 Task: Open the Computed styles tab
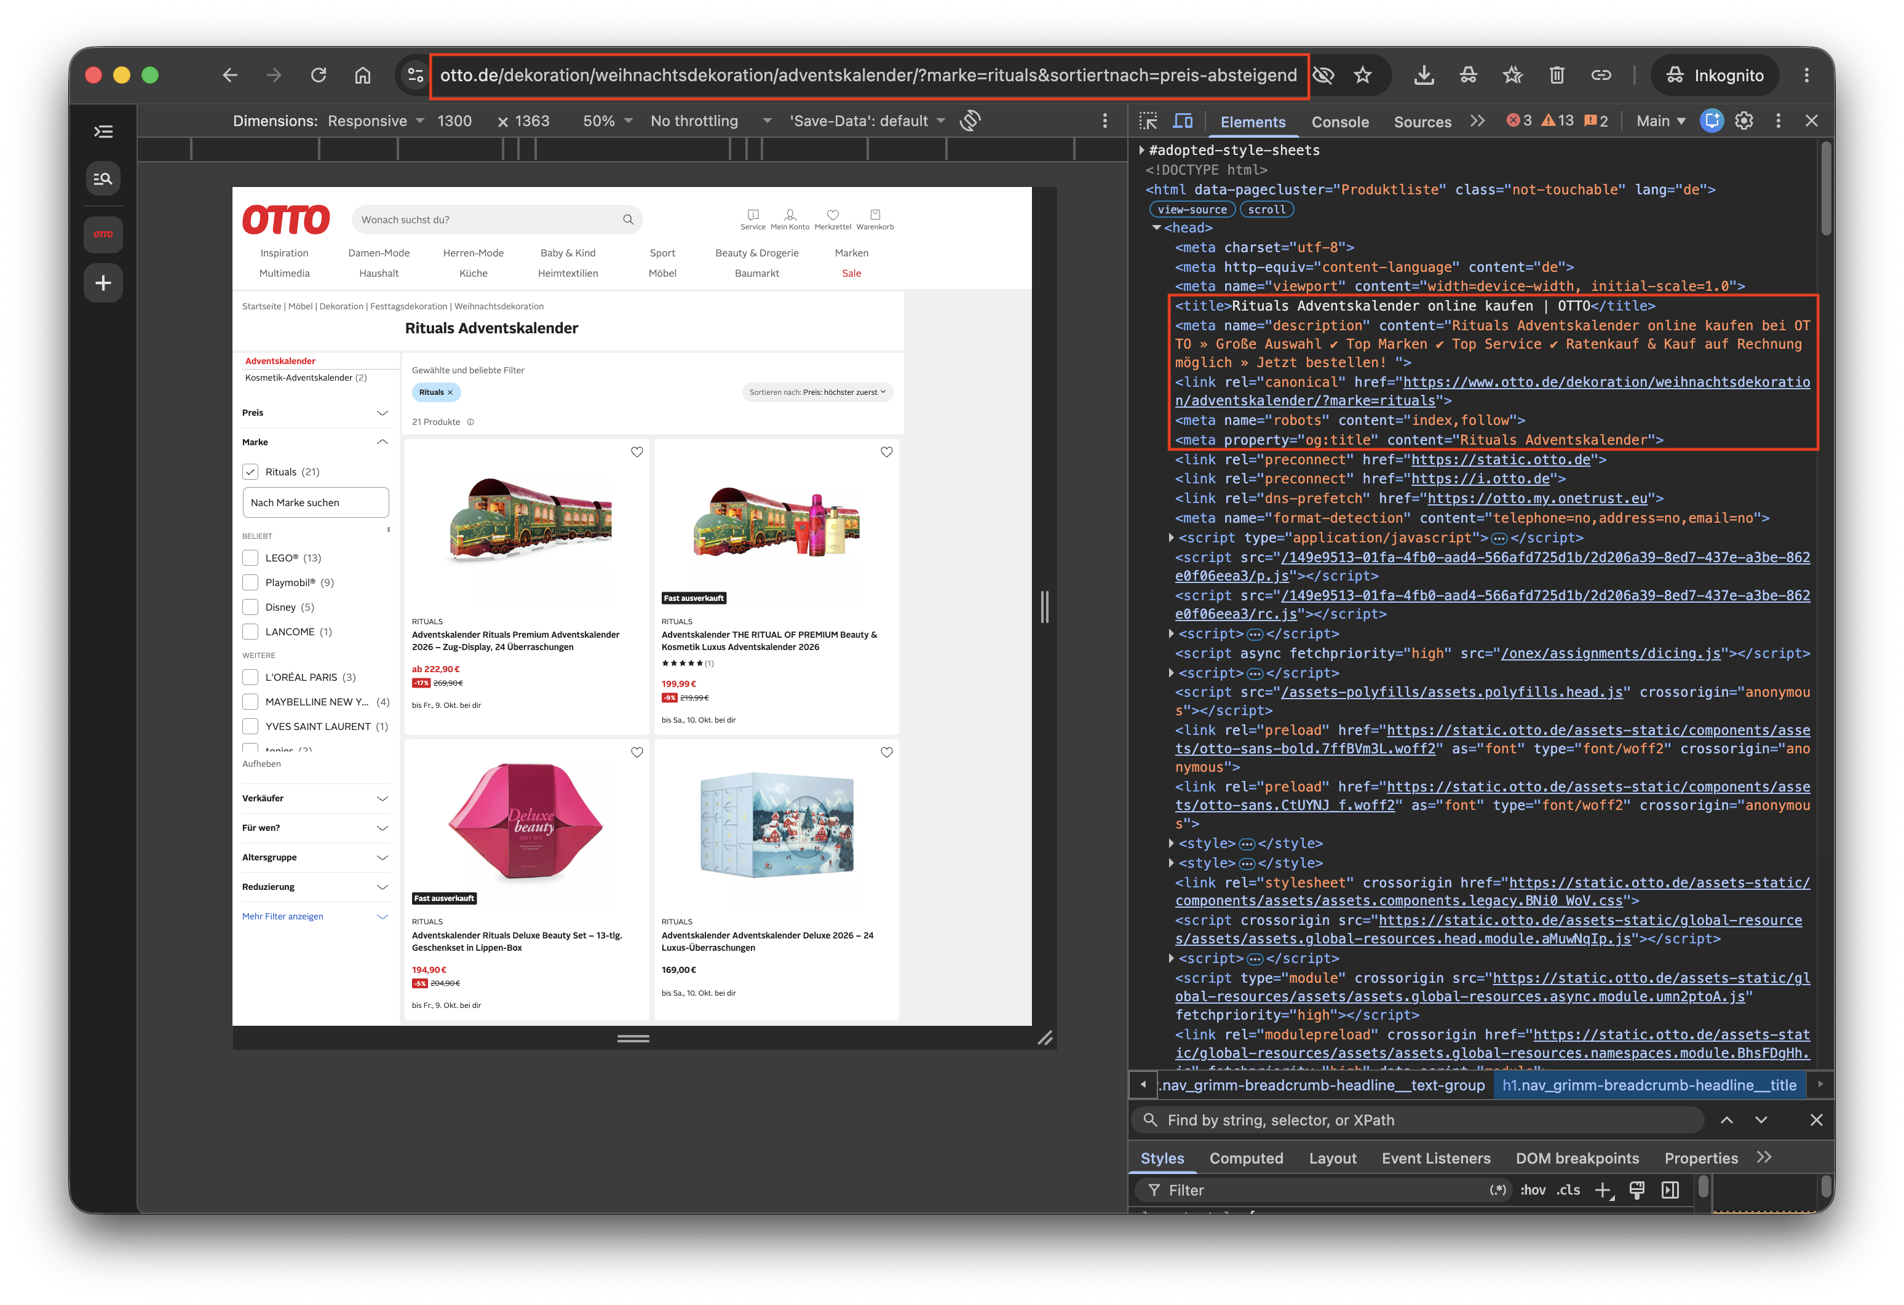click(1246, 1159)
